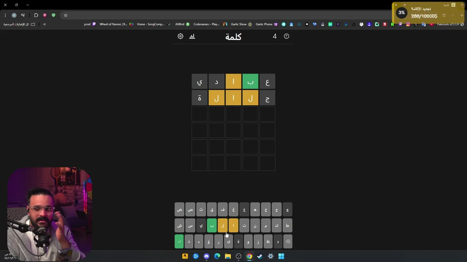Open the prod bookmark
Viewport: 467px width, 262px height.
coord(90,24)
